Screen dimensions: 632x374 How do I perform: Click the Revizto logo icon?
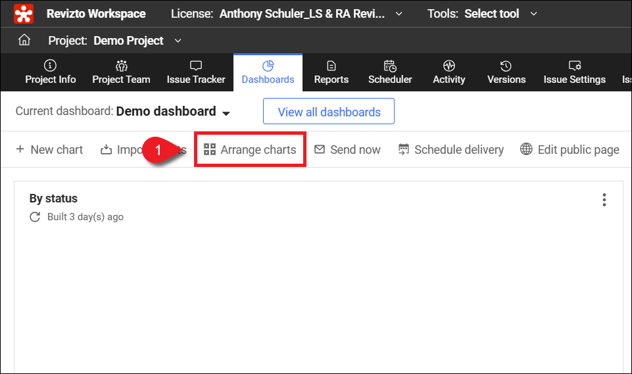click(24, 14)
